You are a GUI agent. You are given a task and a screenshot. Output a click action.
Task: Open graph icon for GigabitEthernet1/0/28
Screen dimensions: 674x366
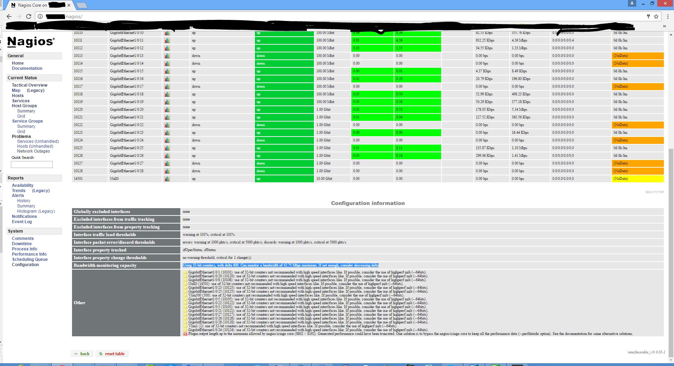click(167, 171)
